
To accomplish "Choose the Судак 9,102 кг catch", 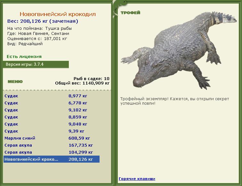I will tap(52, 110).
